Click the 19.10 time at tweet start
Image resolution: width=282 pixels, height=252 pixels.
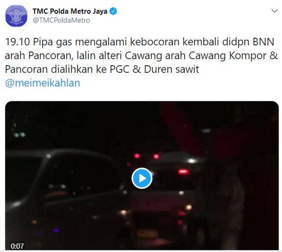pyautogui.click(x=17, y=42)
